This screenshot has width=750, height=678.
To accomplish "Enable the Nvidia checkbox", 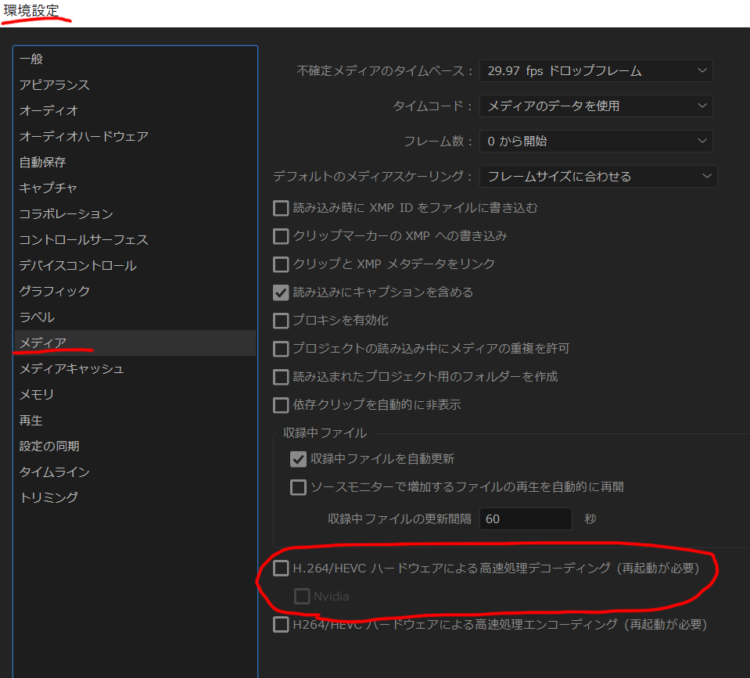I will [x=302, y=596].
